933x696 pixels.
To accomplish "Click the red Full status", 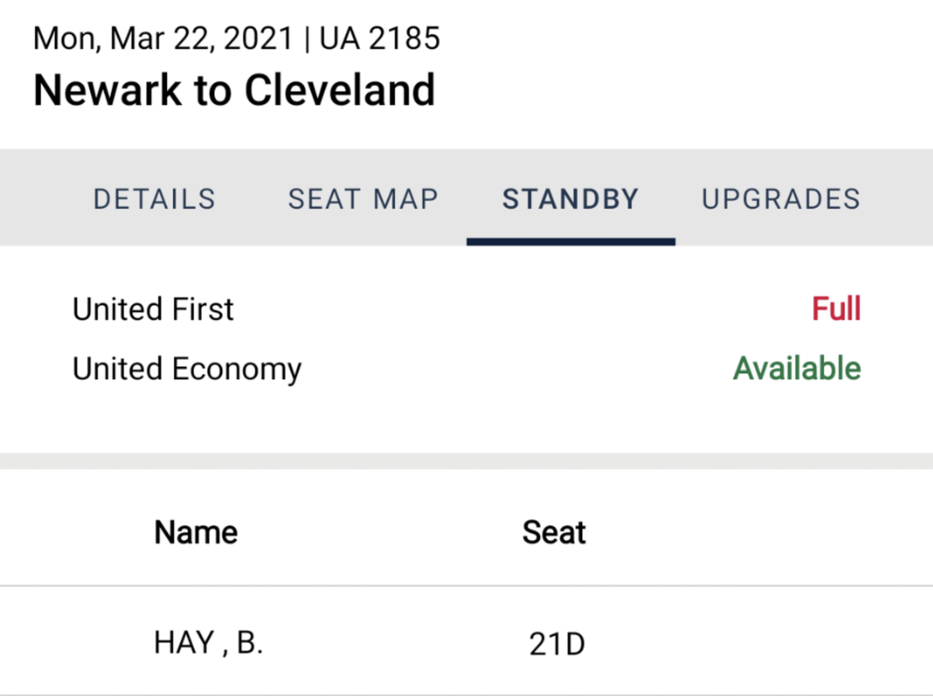I will coord(836,309).
